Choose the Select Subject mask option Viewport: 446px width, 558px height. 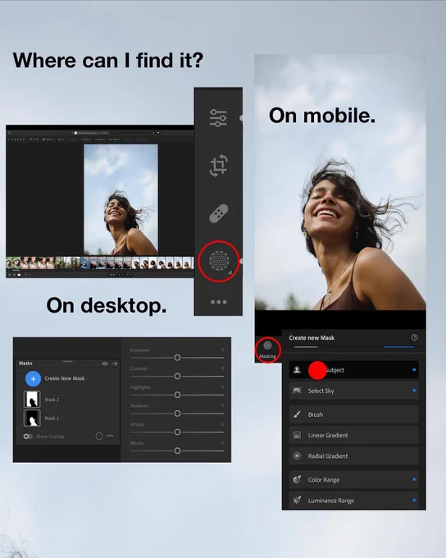354,370
